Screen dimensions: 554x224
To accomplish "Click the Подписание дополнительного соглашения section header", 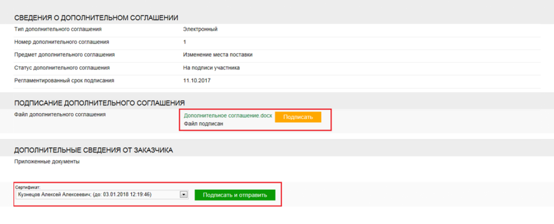I will (100, 103).
